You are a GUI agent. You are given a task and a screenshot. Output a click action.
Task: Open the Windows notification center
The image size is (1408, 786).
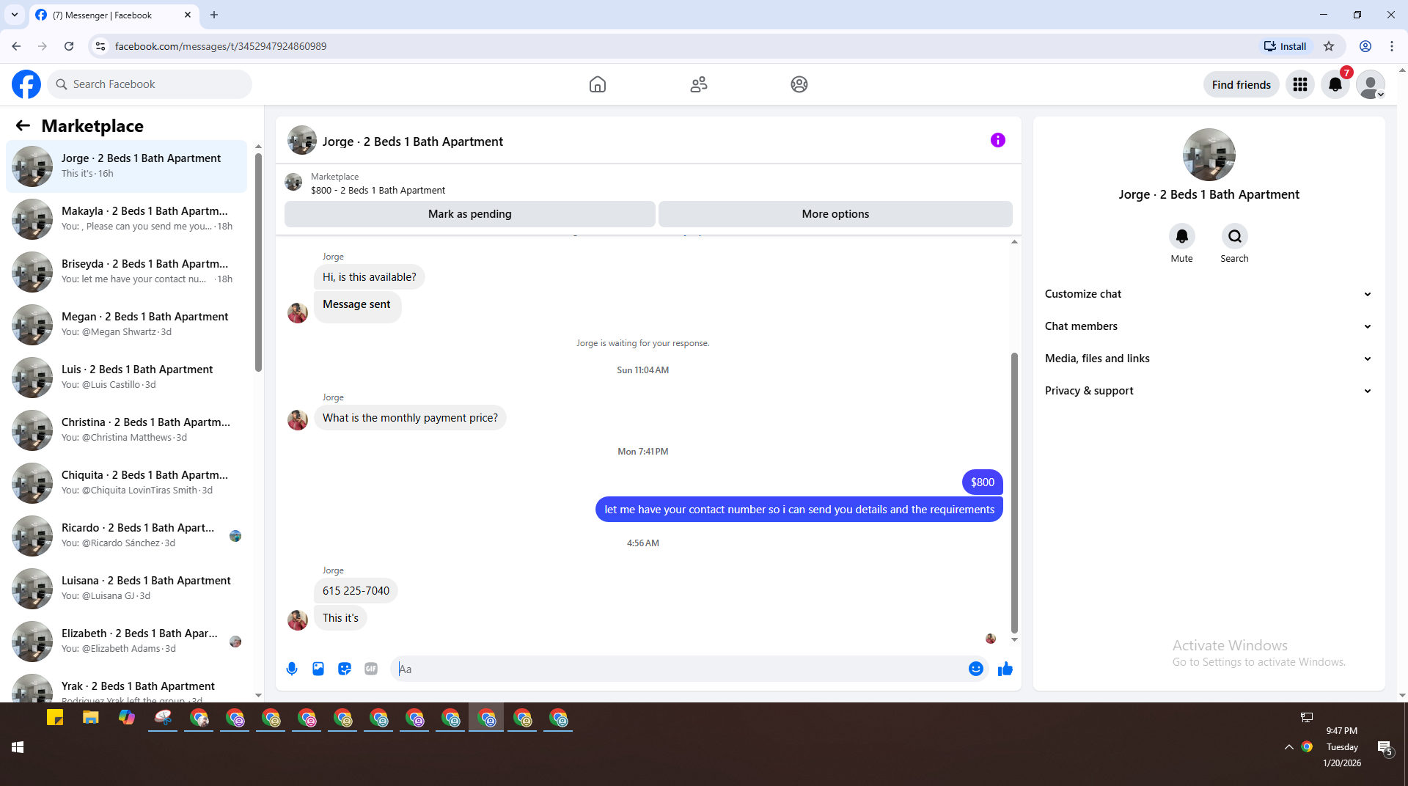[x=1385, y=747]
